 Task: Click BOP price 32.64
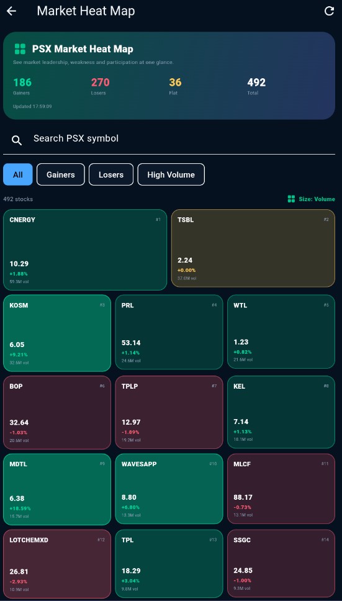coord(19,422)
